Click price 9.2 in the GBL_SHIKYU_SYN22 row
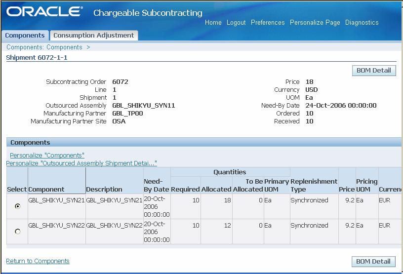This screenshot has height=274, width=403. [350, 226]
